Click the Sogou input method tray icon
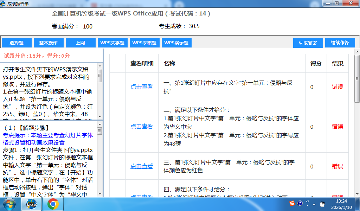 pyautogui.click(x=292, y=203)
